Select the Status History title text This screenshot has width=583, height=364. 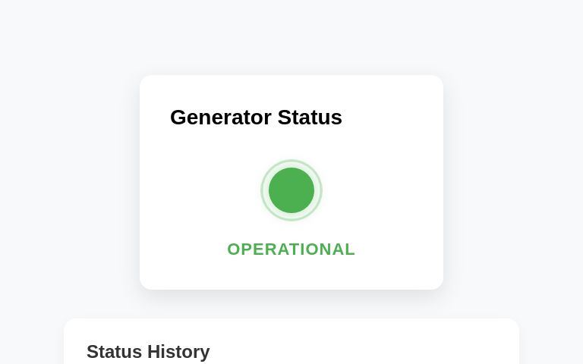pyautogui.click(x=148, y=352)
